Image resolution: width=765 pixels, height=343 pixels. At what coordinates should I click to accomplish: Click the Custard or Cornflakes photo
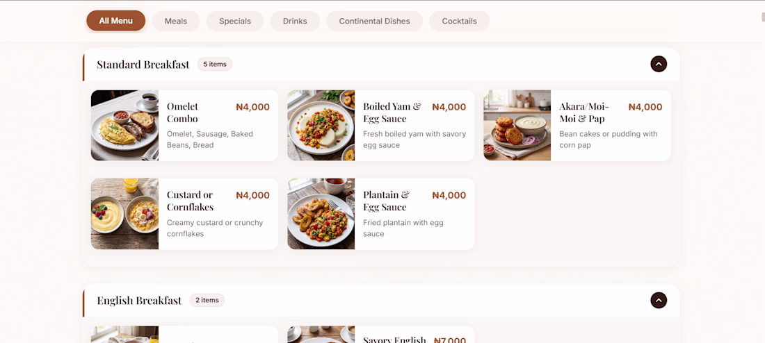[x=124, y=214]
